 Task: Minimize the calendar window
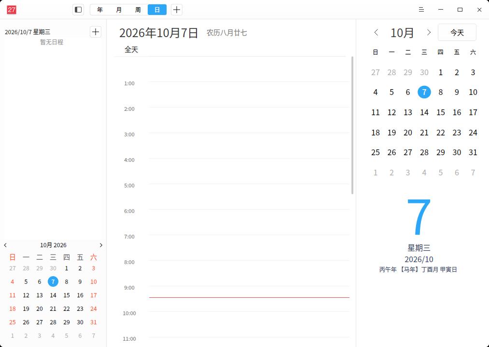441,10
